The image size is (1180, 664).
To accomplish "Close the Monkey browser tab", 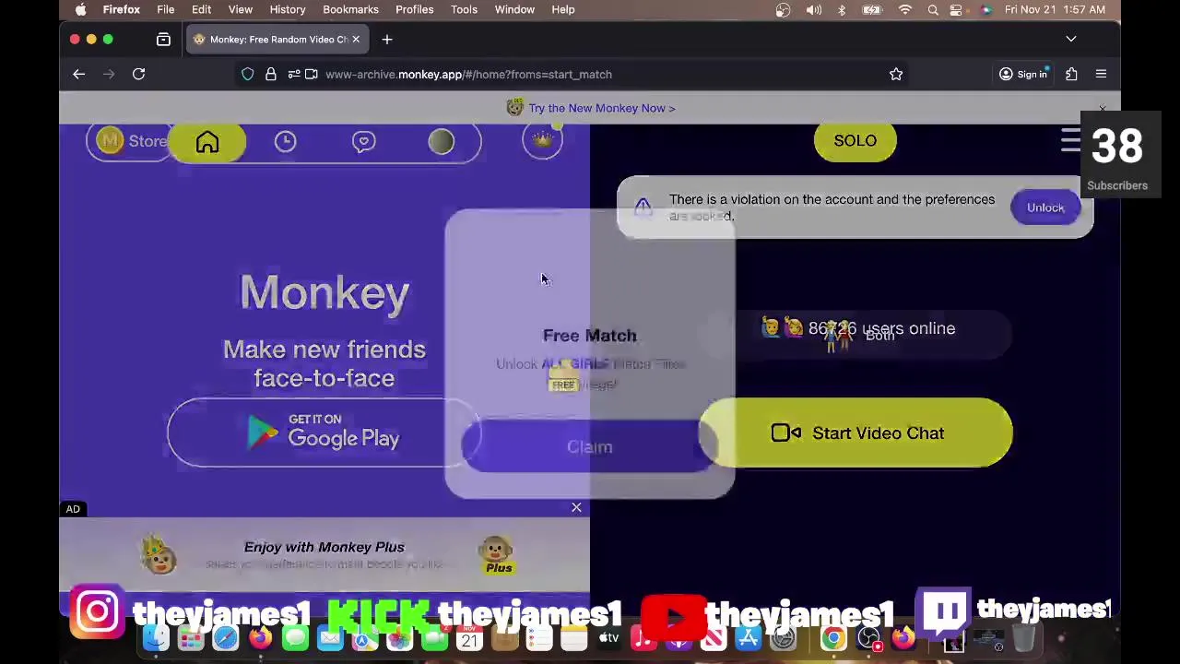I will pos(356,40).
